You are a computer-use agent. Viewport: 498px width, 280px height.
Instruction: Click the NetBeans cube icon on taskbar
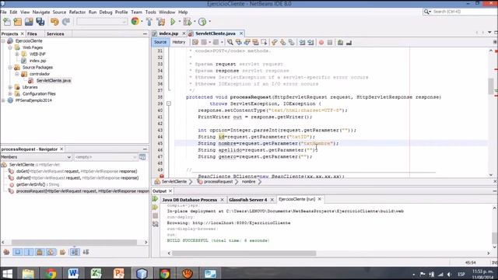[x=142, y=273]
